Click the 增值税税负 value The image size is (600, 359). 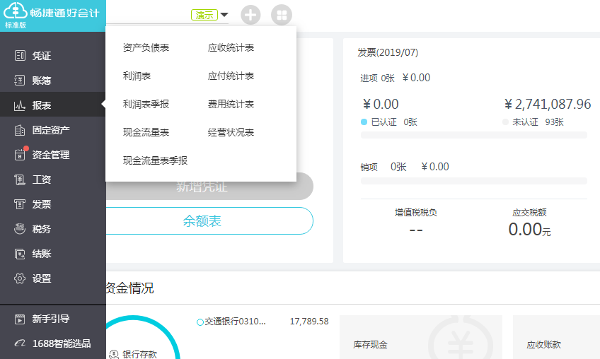416,230
